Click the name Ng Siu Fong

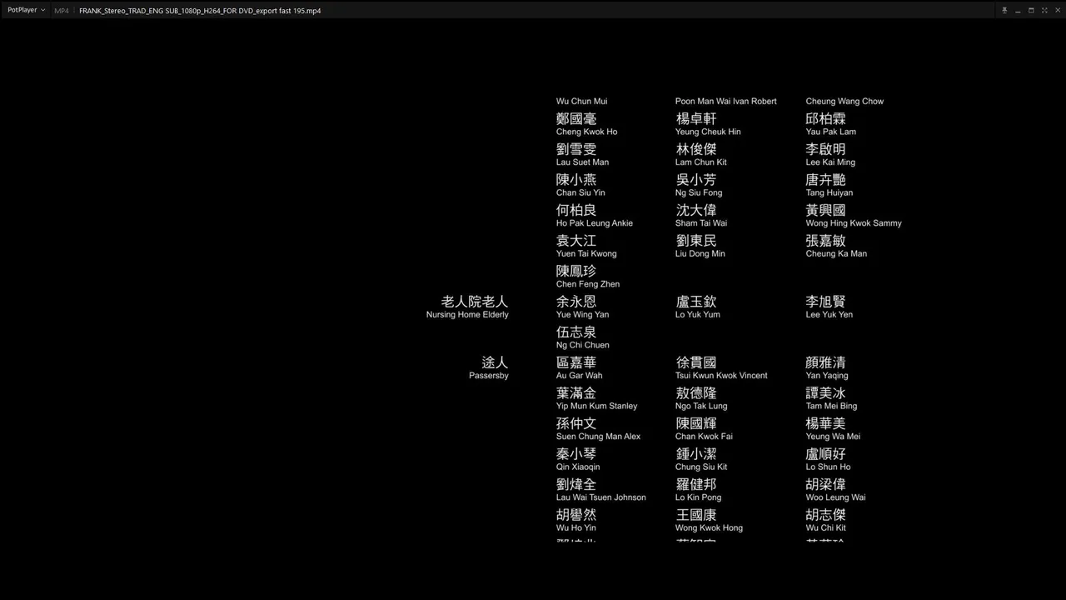coord(699,193)
